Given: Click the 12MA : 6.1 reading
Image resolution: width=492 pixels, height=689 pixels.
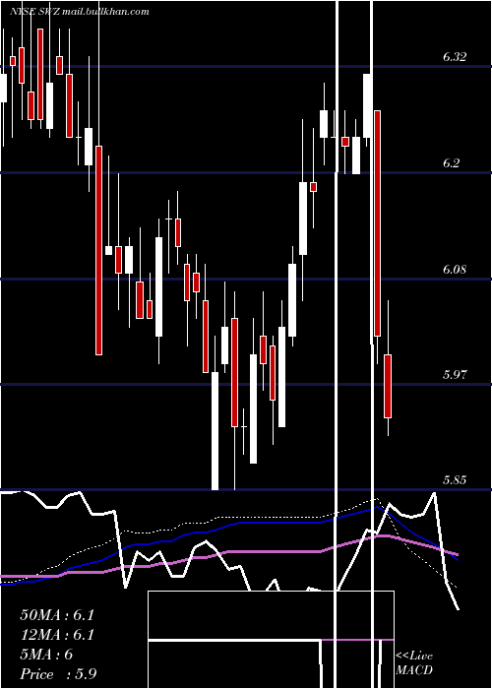Looking at the screenshot, I should [57, 635].
